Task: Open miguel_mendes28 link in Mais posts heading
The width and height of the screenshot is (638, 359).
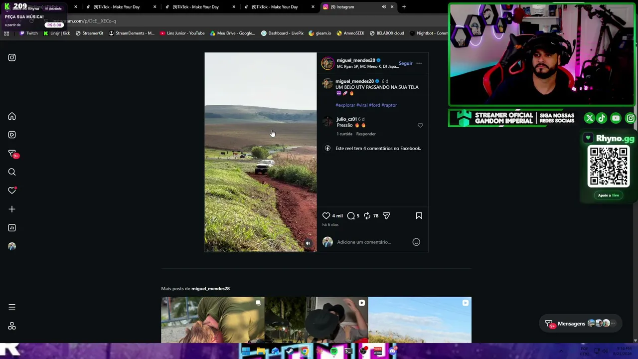Action: click(x=210, y=289)
